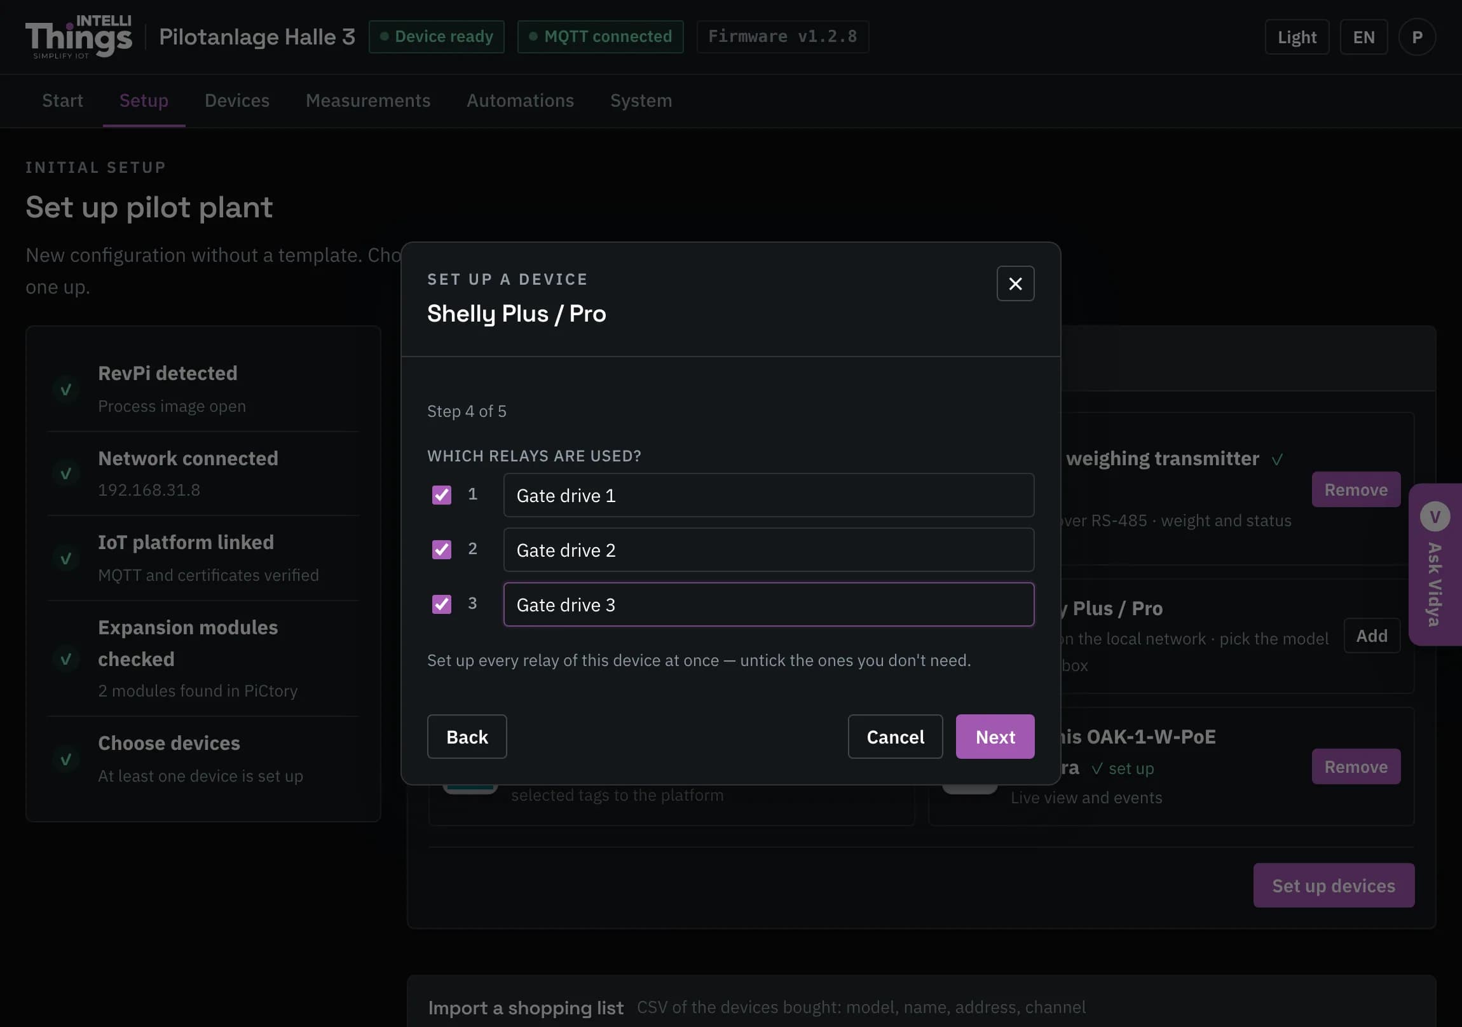1462x1027 pixels.
Task: Click the 'WHICH RELAYS ARE USED?' label
Action: tap(534, 456)
